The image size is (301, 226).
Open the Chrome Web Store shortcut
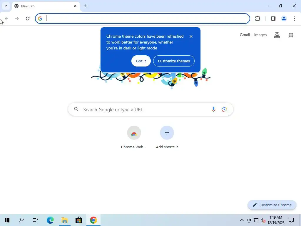pyautogui.click(x=134, y=137)
